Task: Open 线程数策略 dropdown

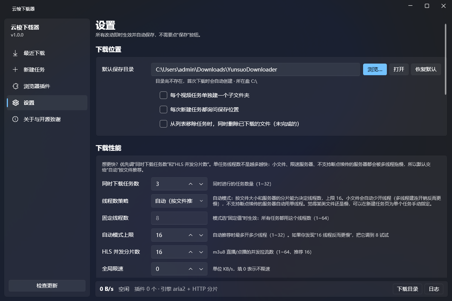Action: tap(179, 201)
